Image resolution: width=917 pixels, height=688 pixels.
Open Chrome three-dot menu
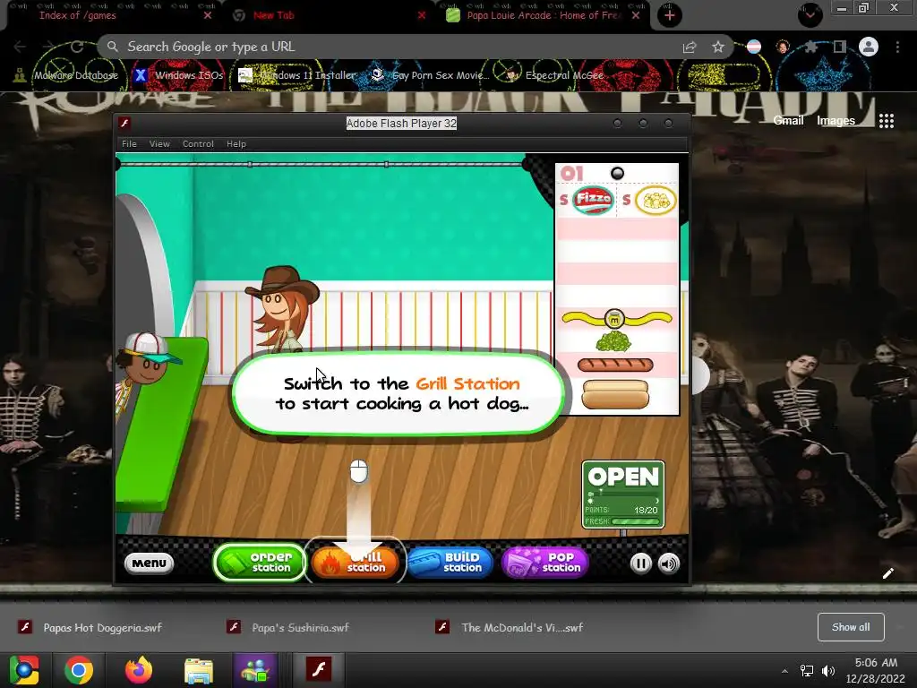[x=897, y=47]
